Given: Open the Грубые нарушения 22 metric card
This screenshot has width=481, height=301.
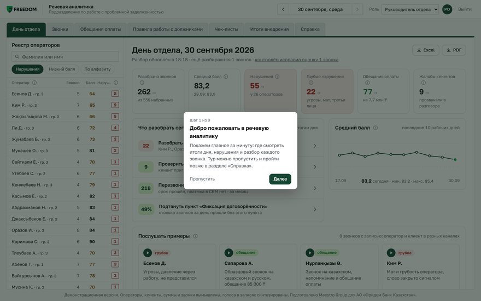Looking at the screenshot, I should tap(327, 91).
